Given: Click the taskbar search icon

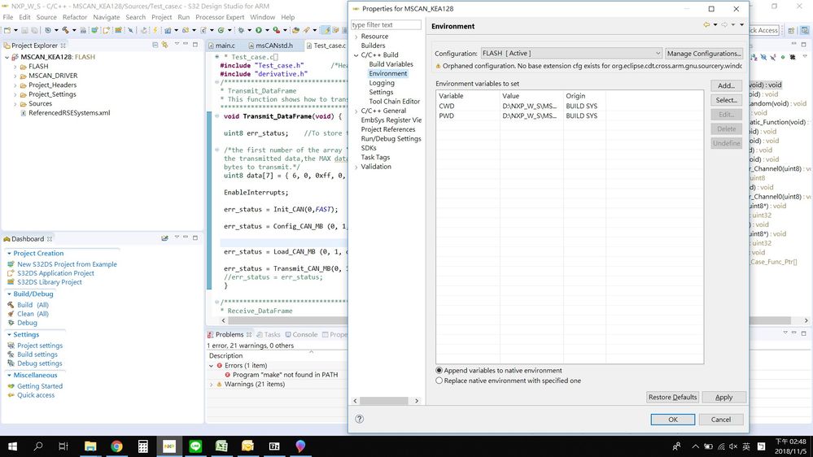Looking at the screenshot, I should [38, 446].
